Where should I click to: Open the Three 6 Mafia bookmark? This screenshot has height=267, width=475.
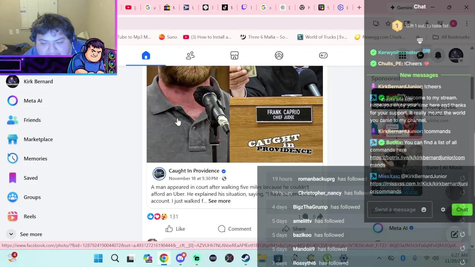coord(264,37)
